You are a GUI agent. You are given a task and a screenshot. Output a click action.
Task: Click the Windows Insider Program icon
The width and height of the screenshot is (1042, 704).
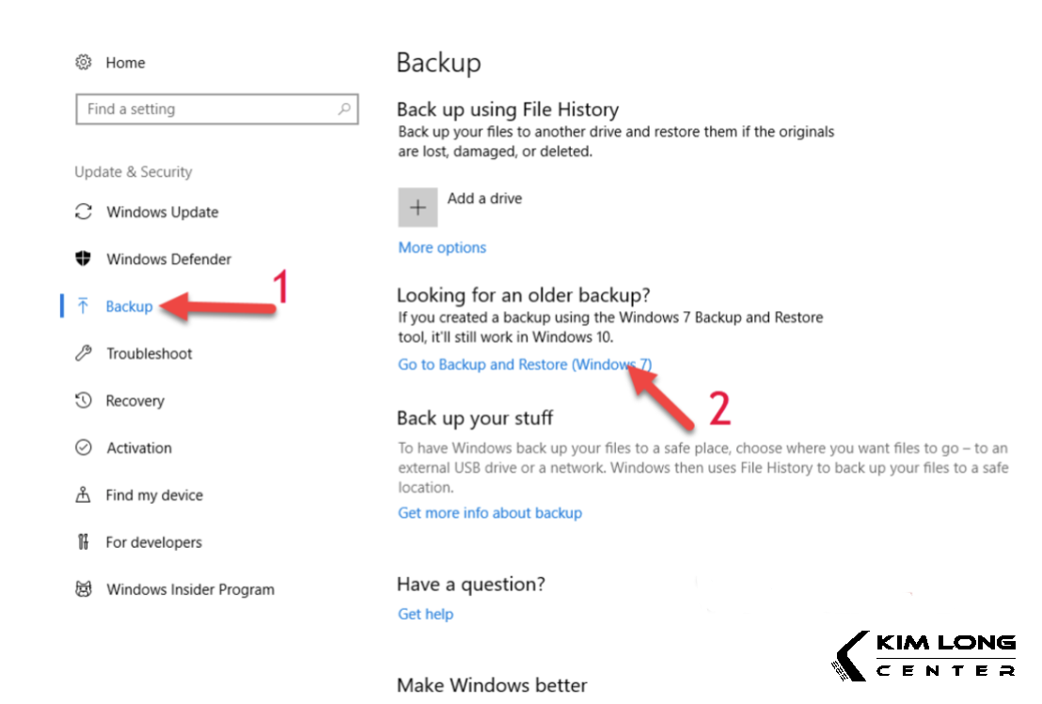84,589
